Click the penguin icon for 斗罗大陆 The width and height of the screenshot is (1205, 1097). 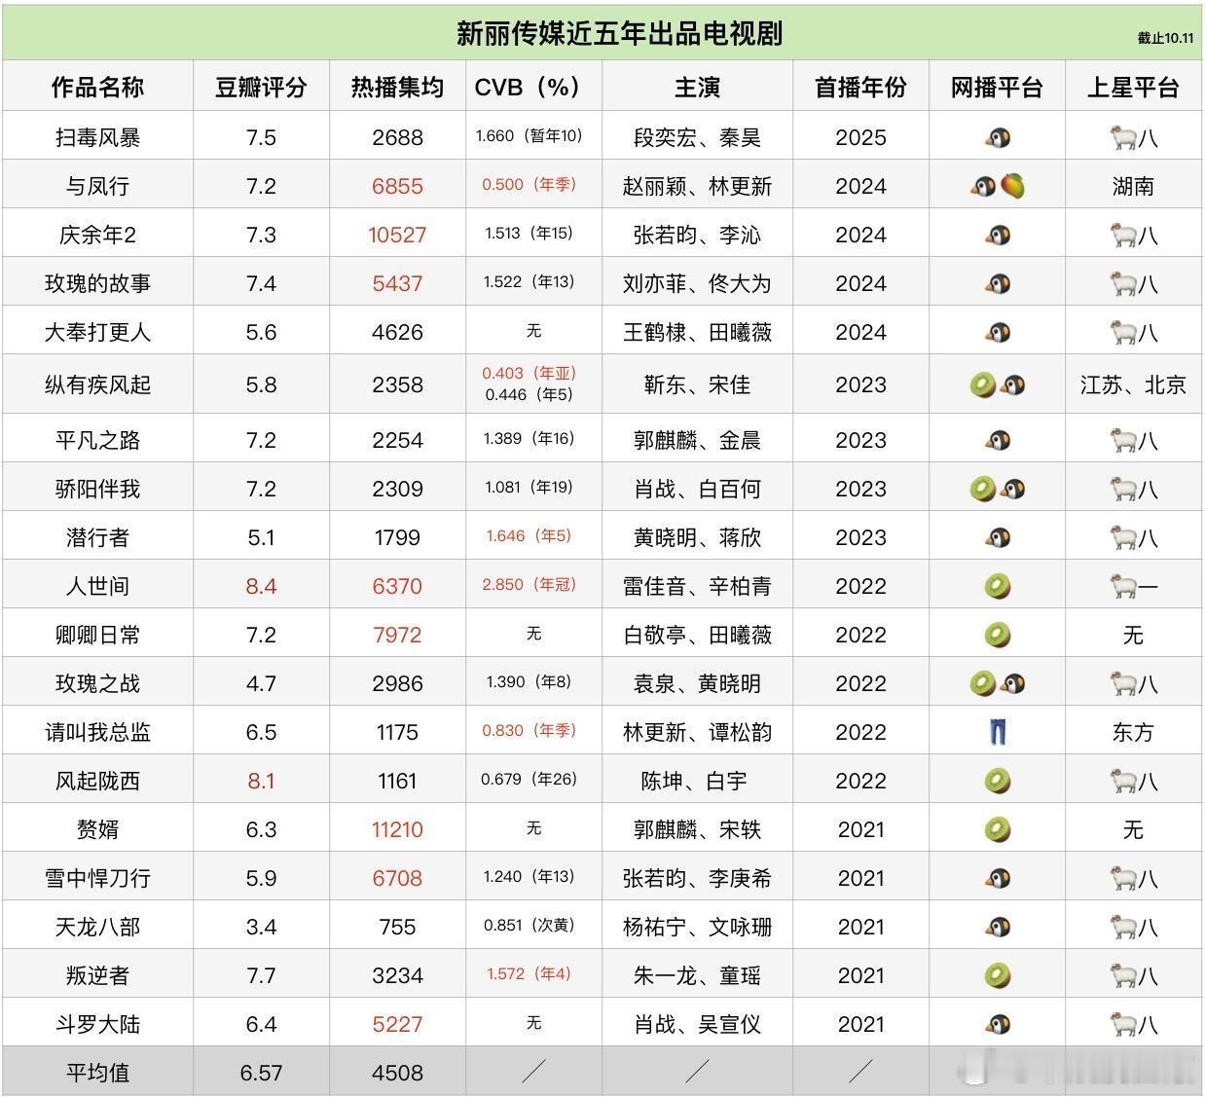click(x=995, y=1024)
